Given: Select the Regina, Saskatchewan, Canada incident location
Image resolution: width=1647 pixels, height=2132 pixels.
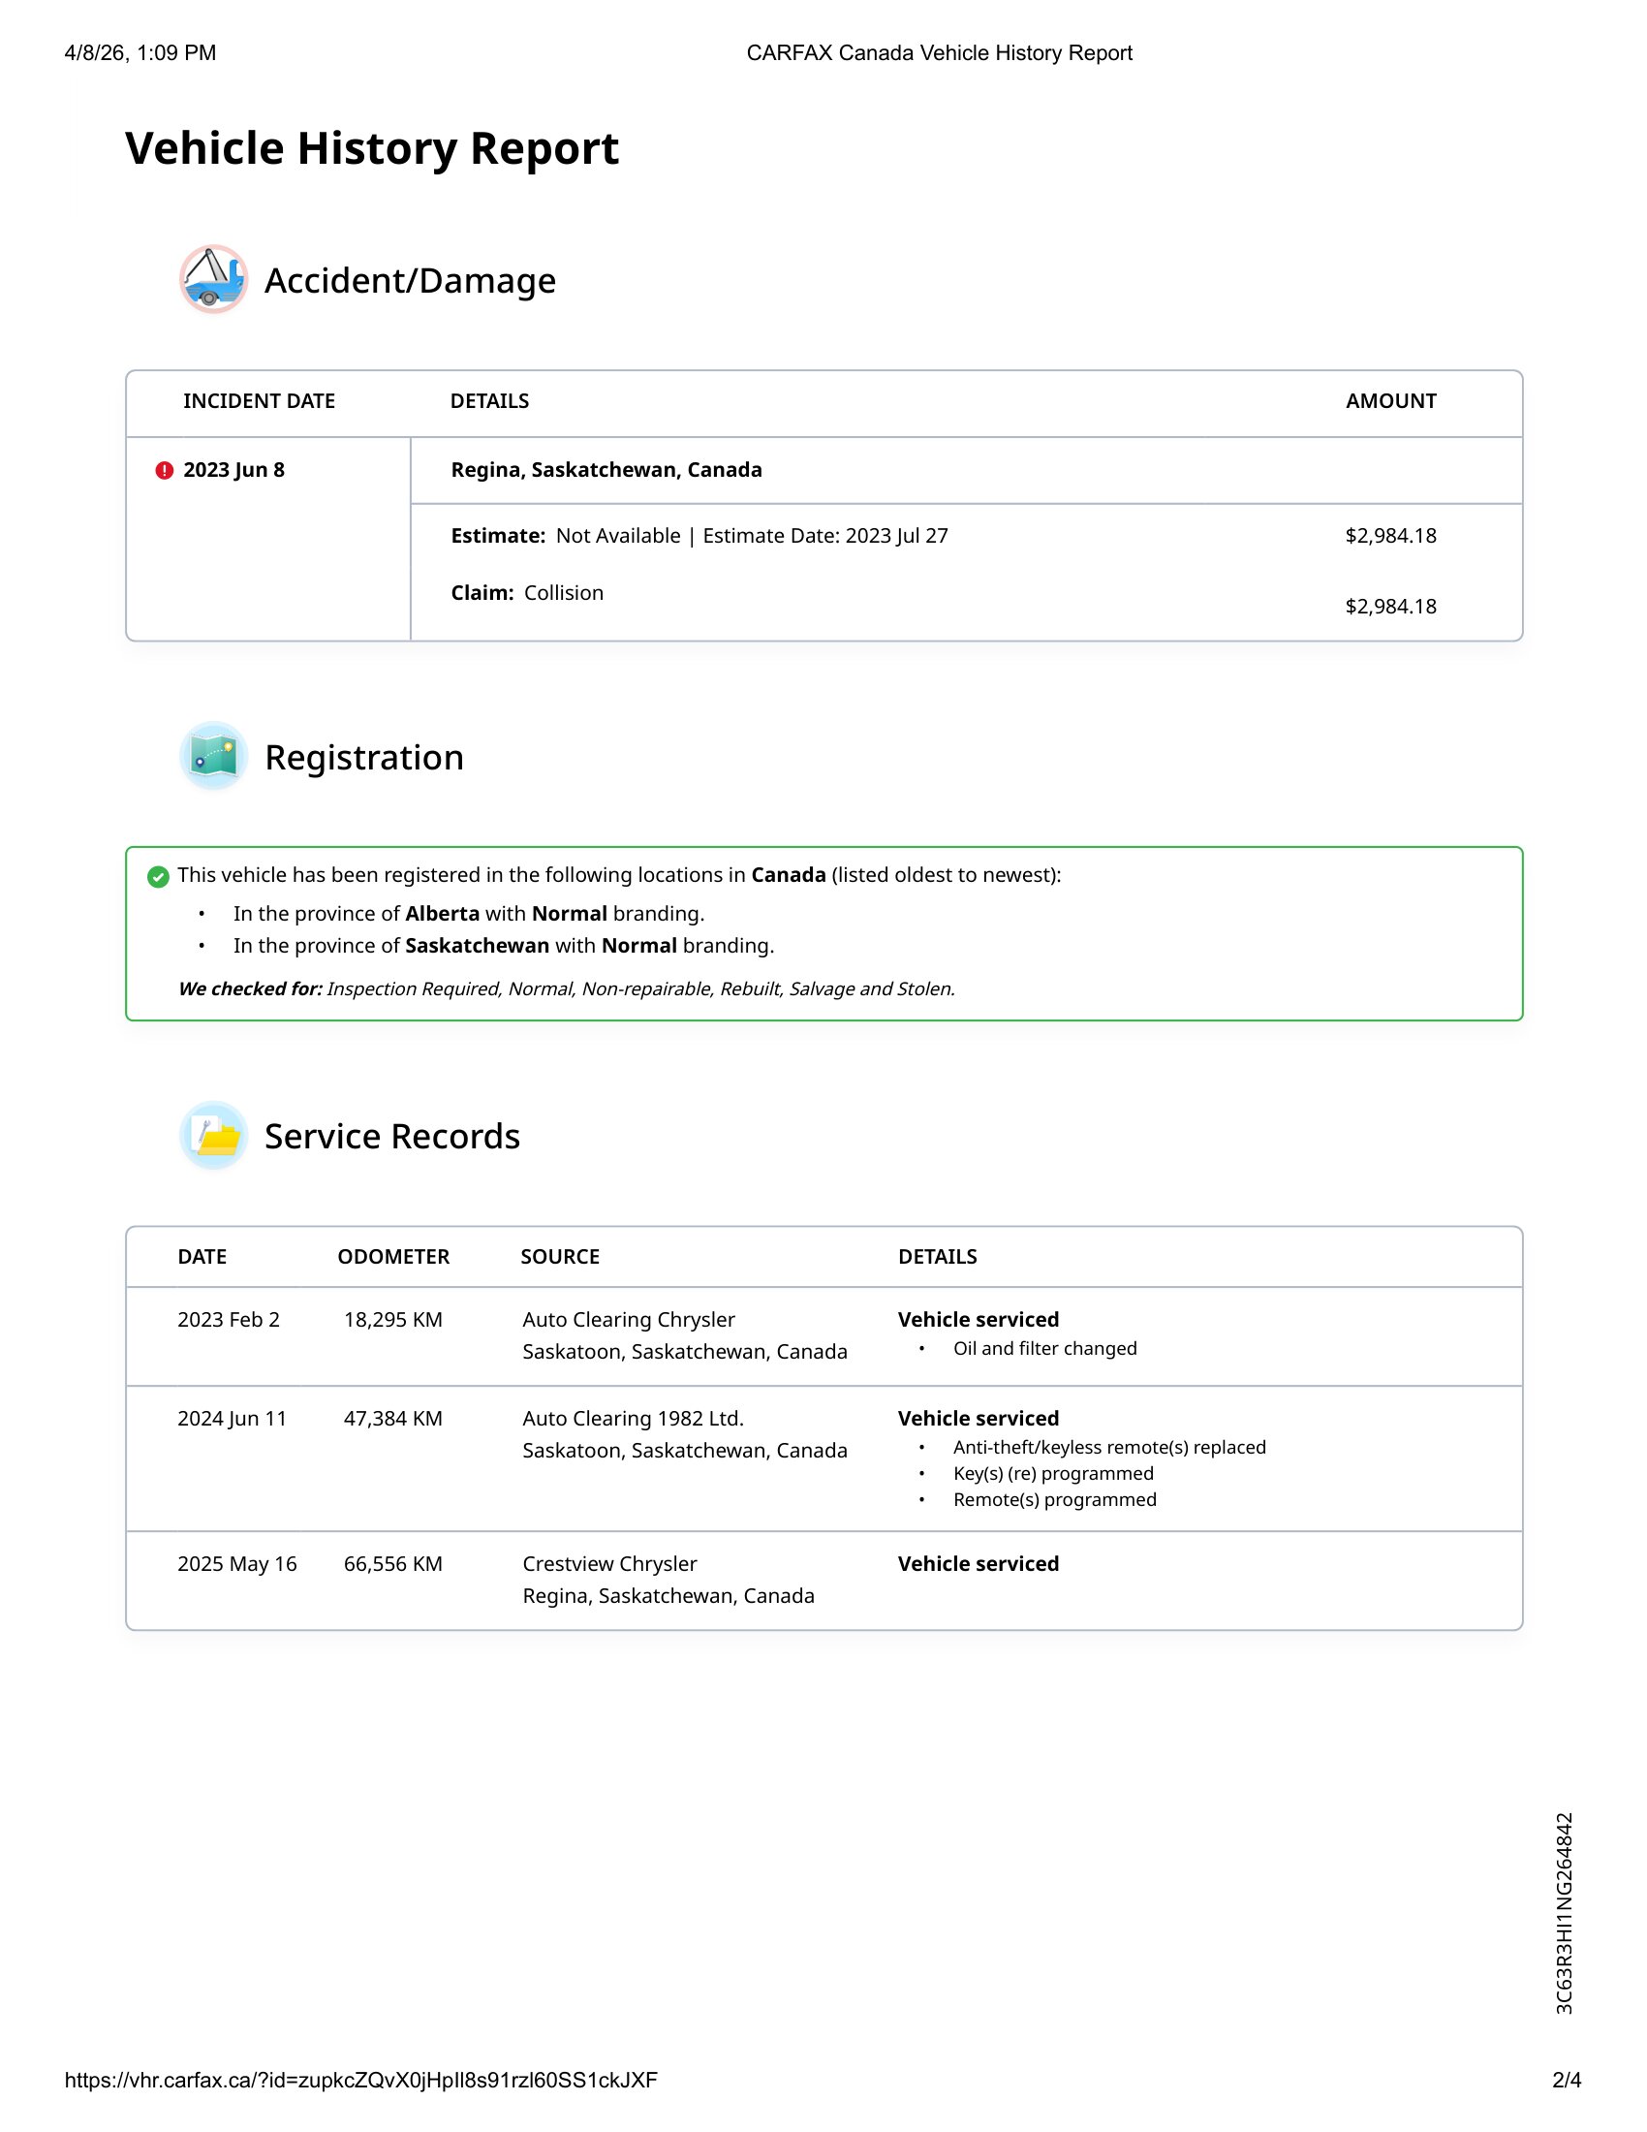Looking at the screenshot, I should (x=606, y=470).
